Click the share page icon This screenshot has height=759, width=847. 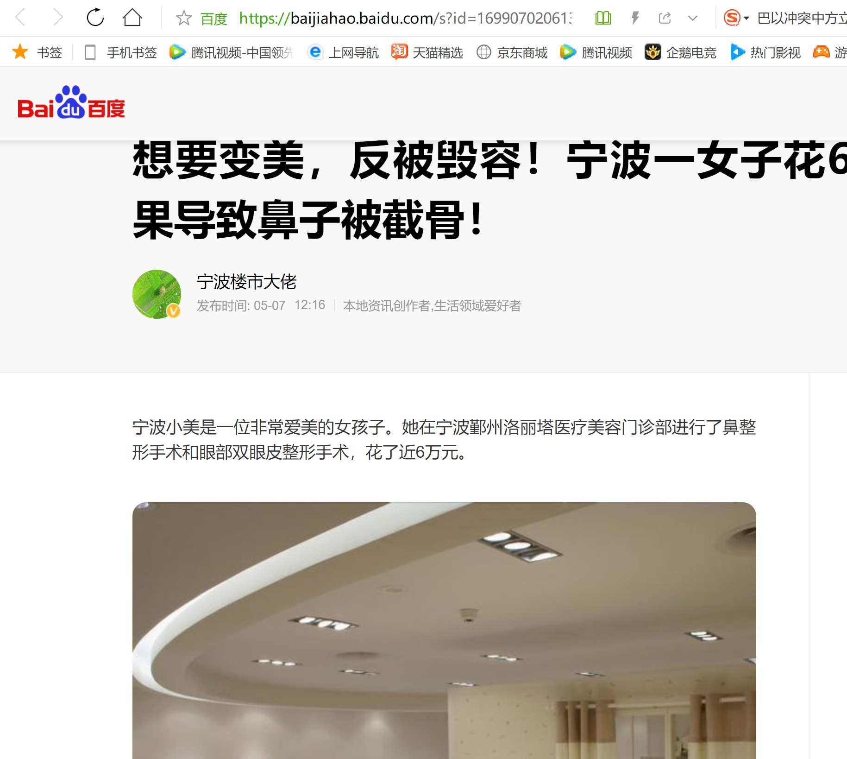(x=665, y=18)
